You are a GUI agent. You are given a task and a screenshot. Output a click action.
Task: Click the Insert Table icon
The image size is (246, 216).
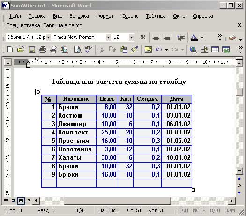[215, 50]
